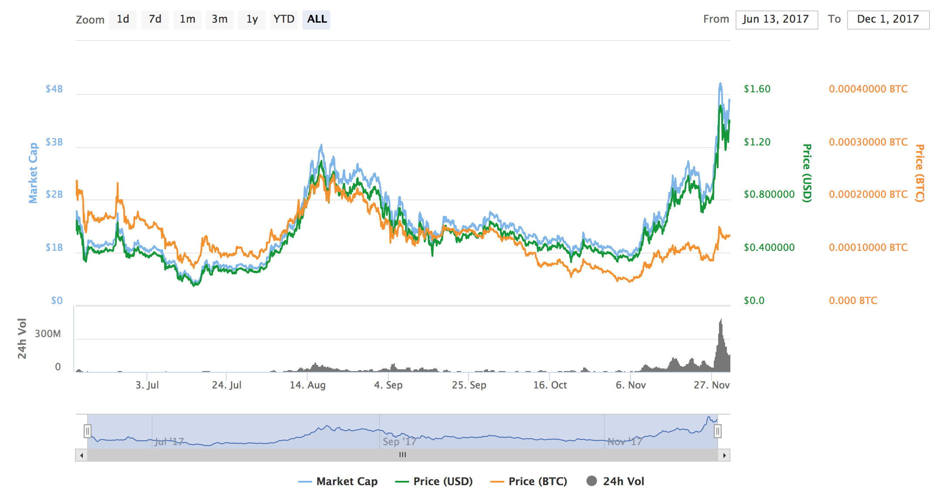Click the $2B market cap axis label

pos(54,195)
